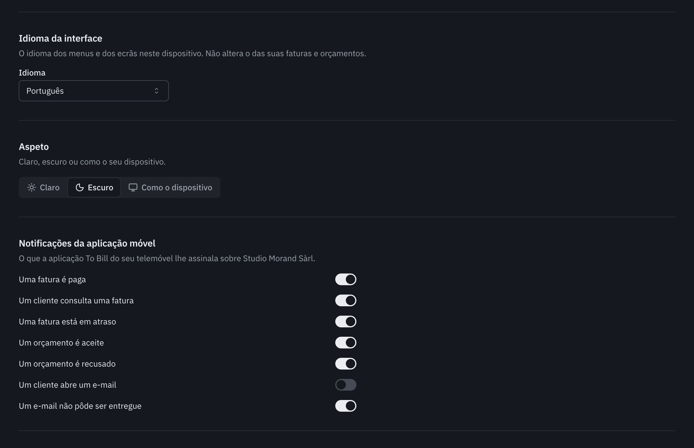Click the 'Aspeto' section heading
This screenshot has width=694, height=448.
pyautogui.click(x=34, y=147)
